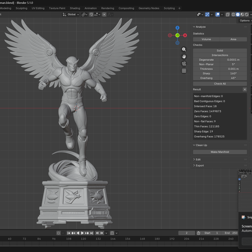
Task: Open Geometry Nodes workspace tab
Action: pyautogui.click(x=149, y=8)
